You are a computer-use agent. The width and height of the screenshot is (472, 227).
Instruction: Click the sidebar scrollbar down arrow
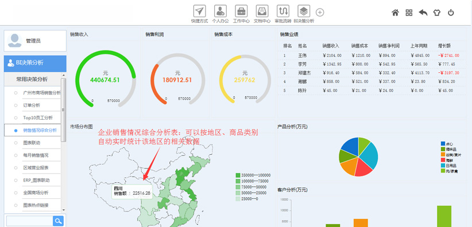click(x=63, y=210)
